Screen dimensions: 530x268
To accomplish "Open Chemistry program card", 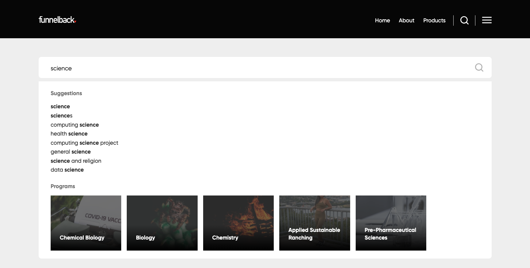I will tap(238, 223).
